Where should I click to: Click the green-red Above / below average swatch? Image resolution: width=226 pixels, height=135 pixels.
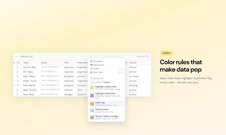[x=92, y=117]
